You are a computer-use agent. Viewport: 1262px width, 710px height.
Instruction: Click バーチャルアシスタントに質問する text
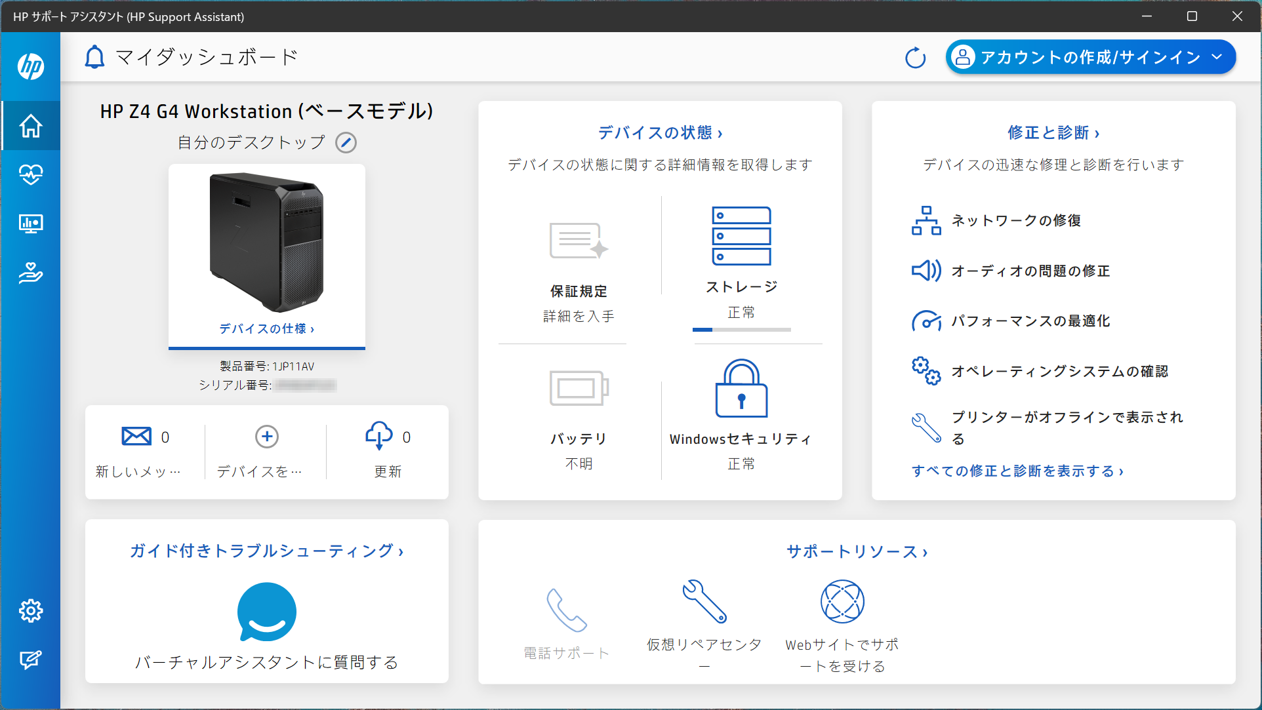pyautogui.click(x=266, y=662)
